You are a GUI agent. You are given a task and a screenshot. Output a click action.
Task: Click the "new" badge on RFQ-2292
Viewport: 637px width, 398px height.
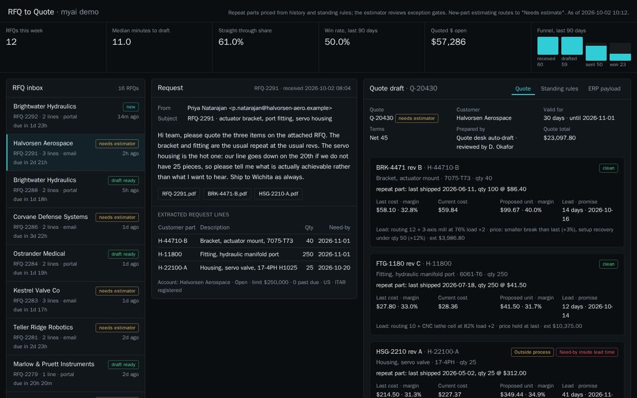(131, 107)
